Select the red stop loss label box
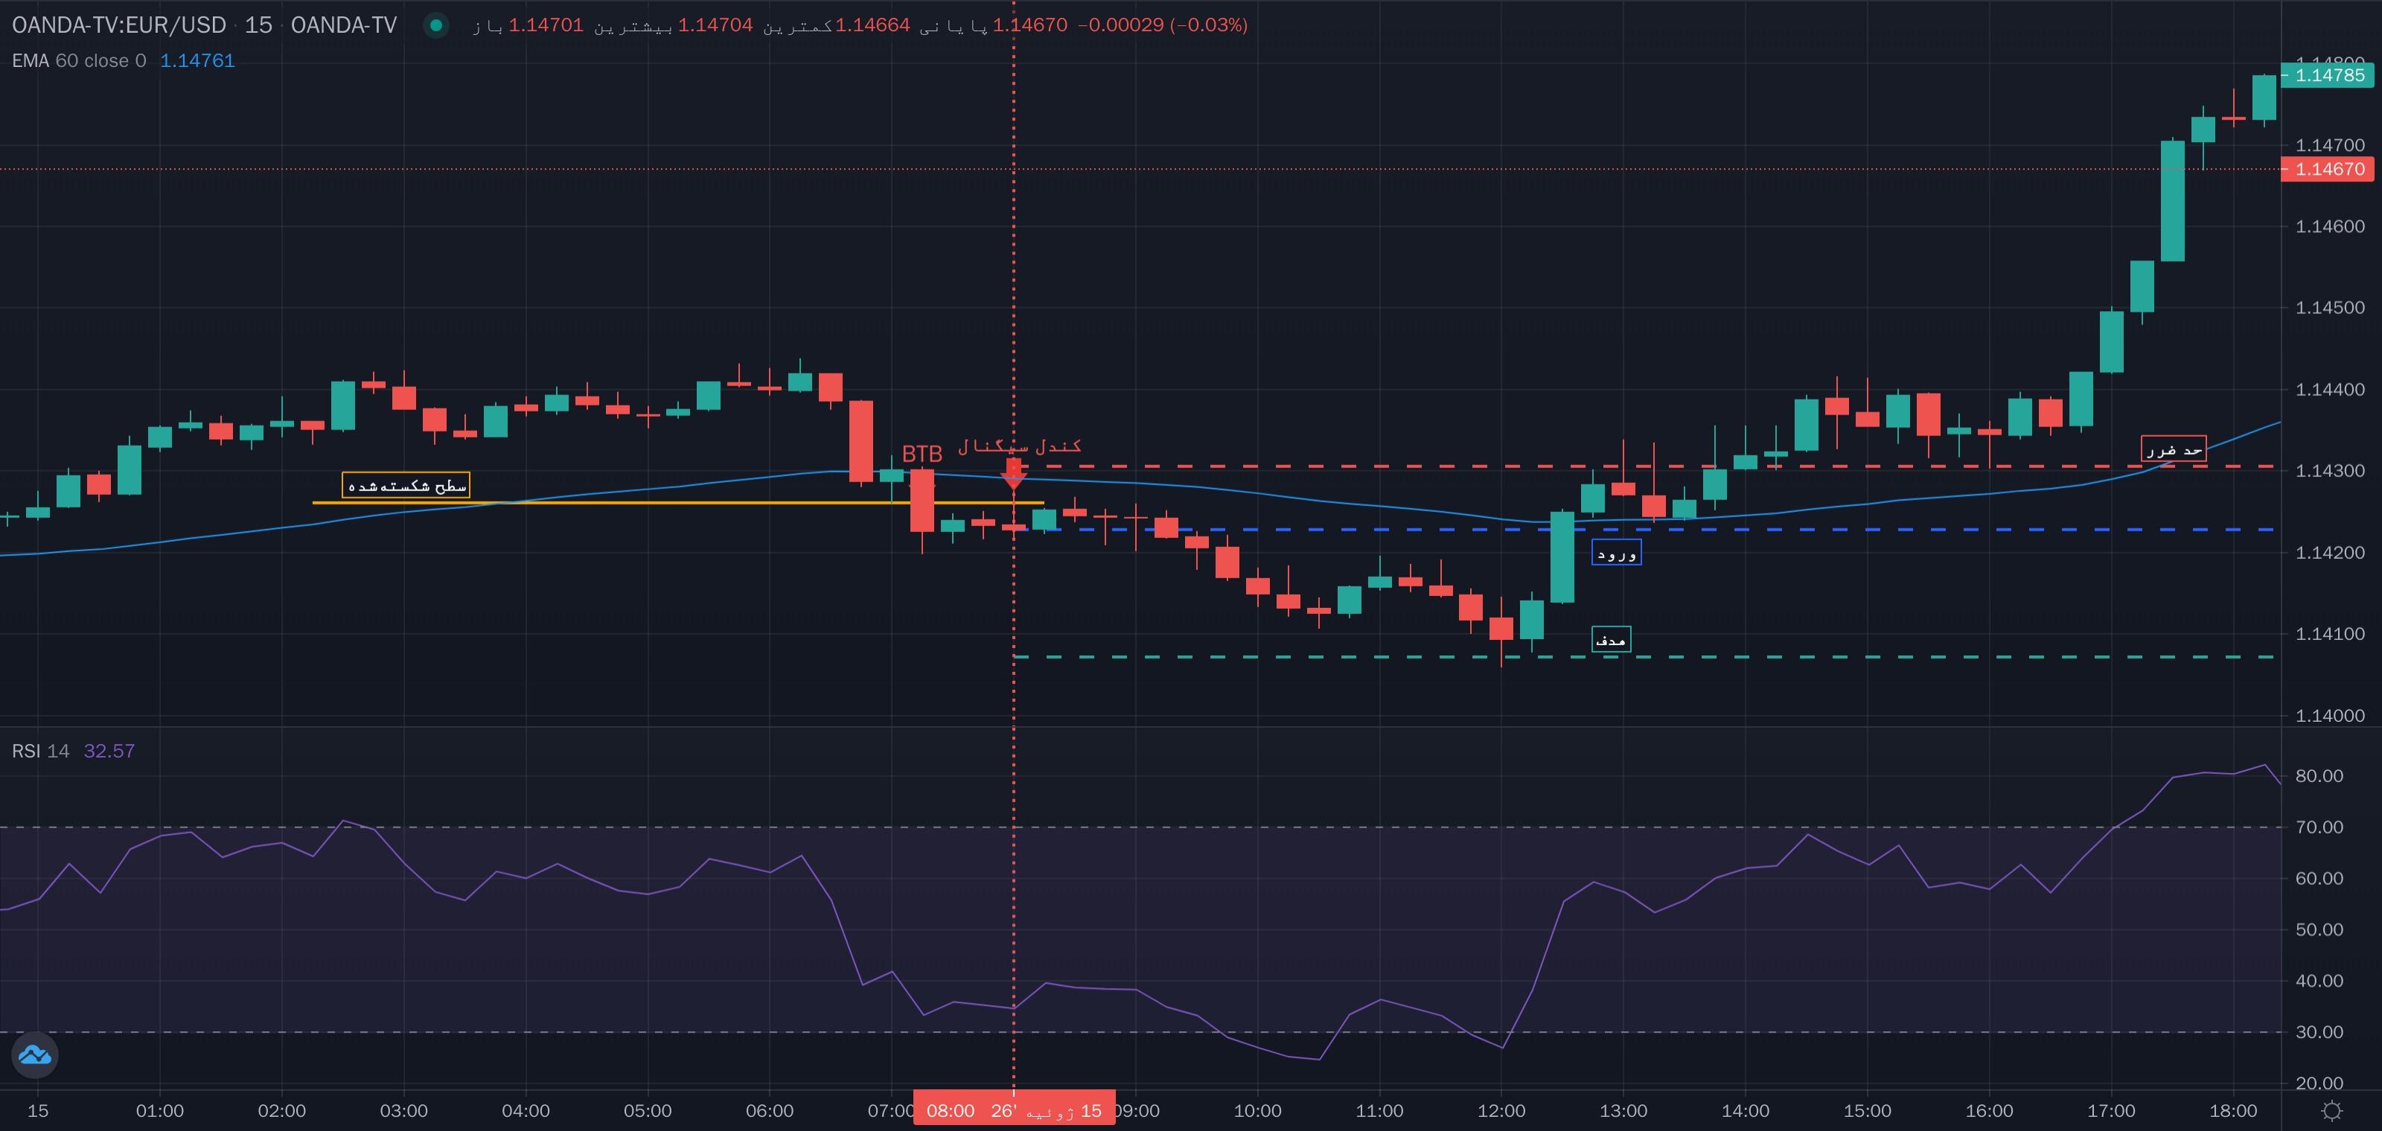2382x1131 pixels. (2174, 449)
